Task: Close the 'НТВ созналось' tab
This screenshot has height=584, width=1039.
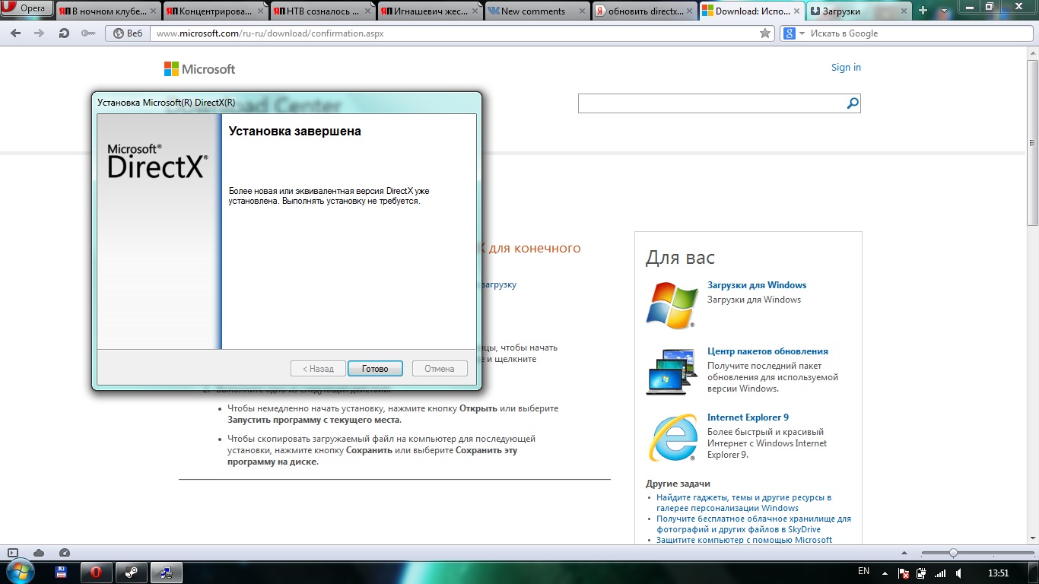Action: [x=367, y=11]
